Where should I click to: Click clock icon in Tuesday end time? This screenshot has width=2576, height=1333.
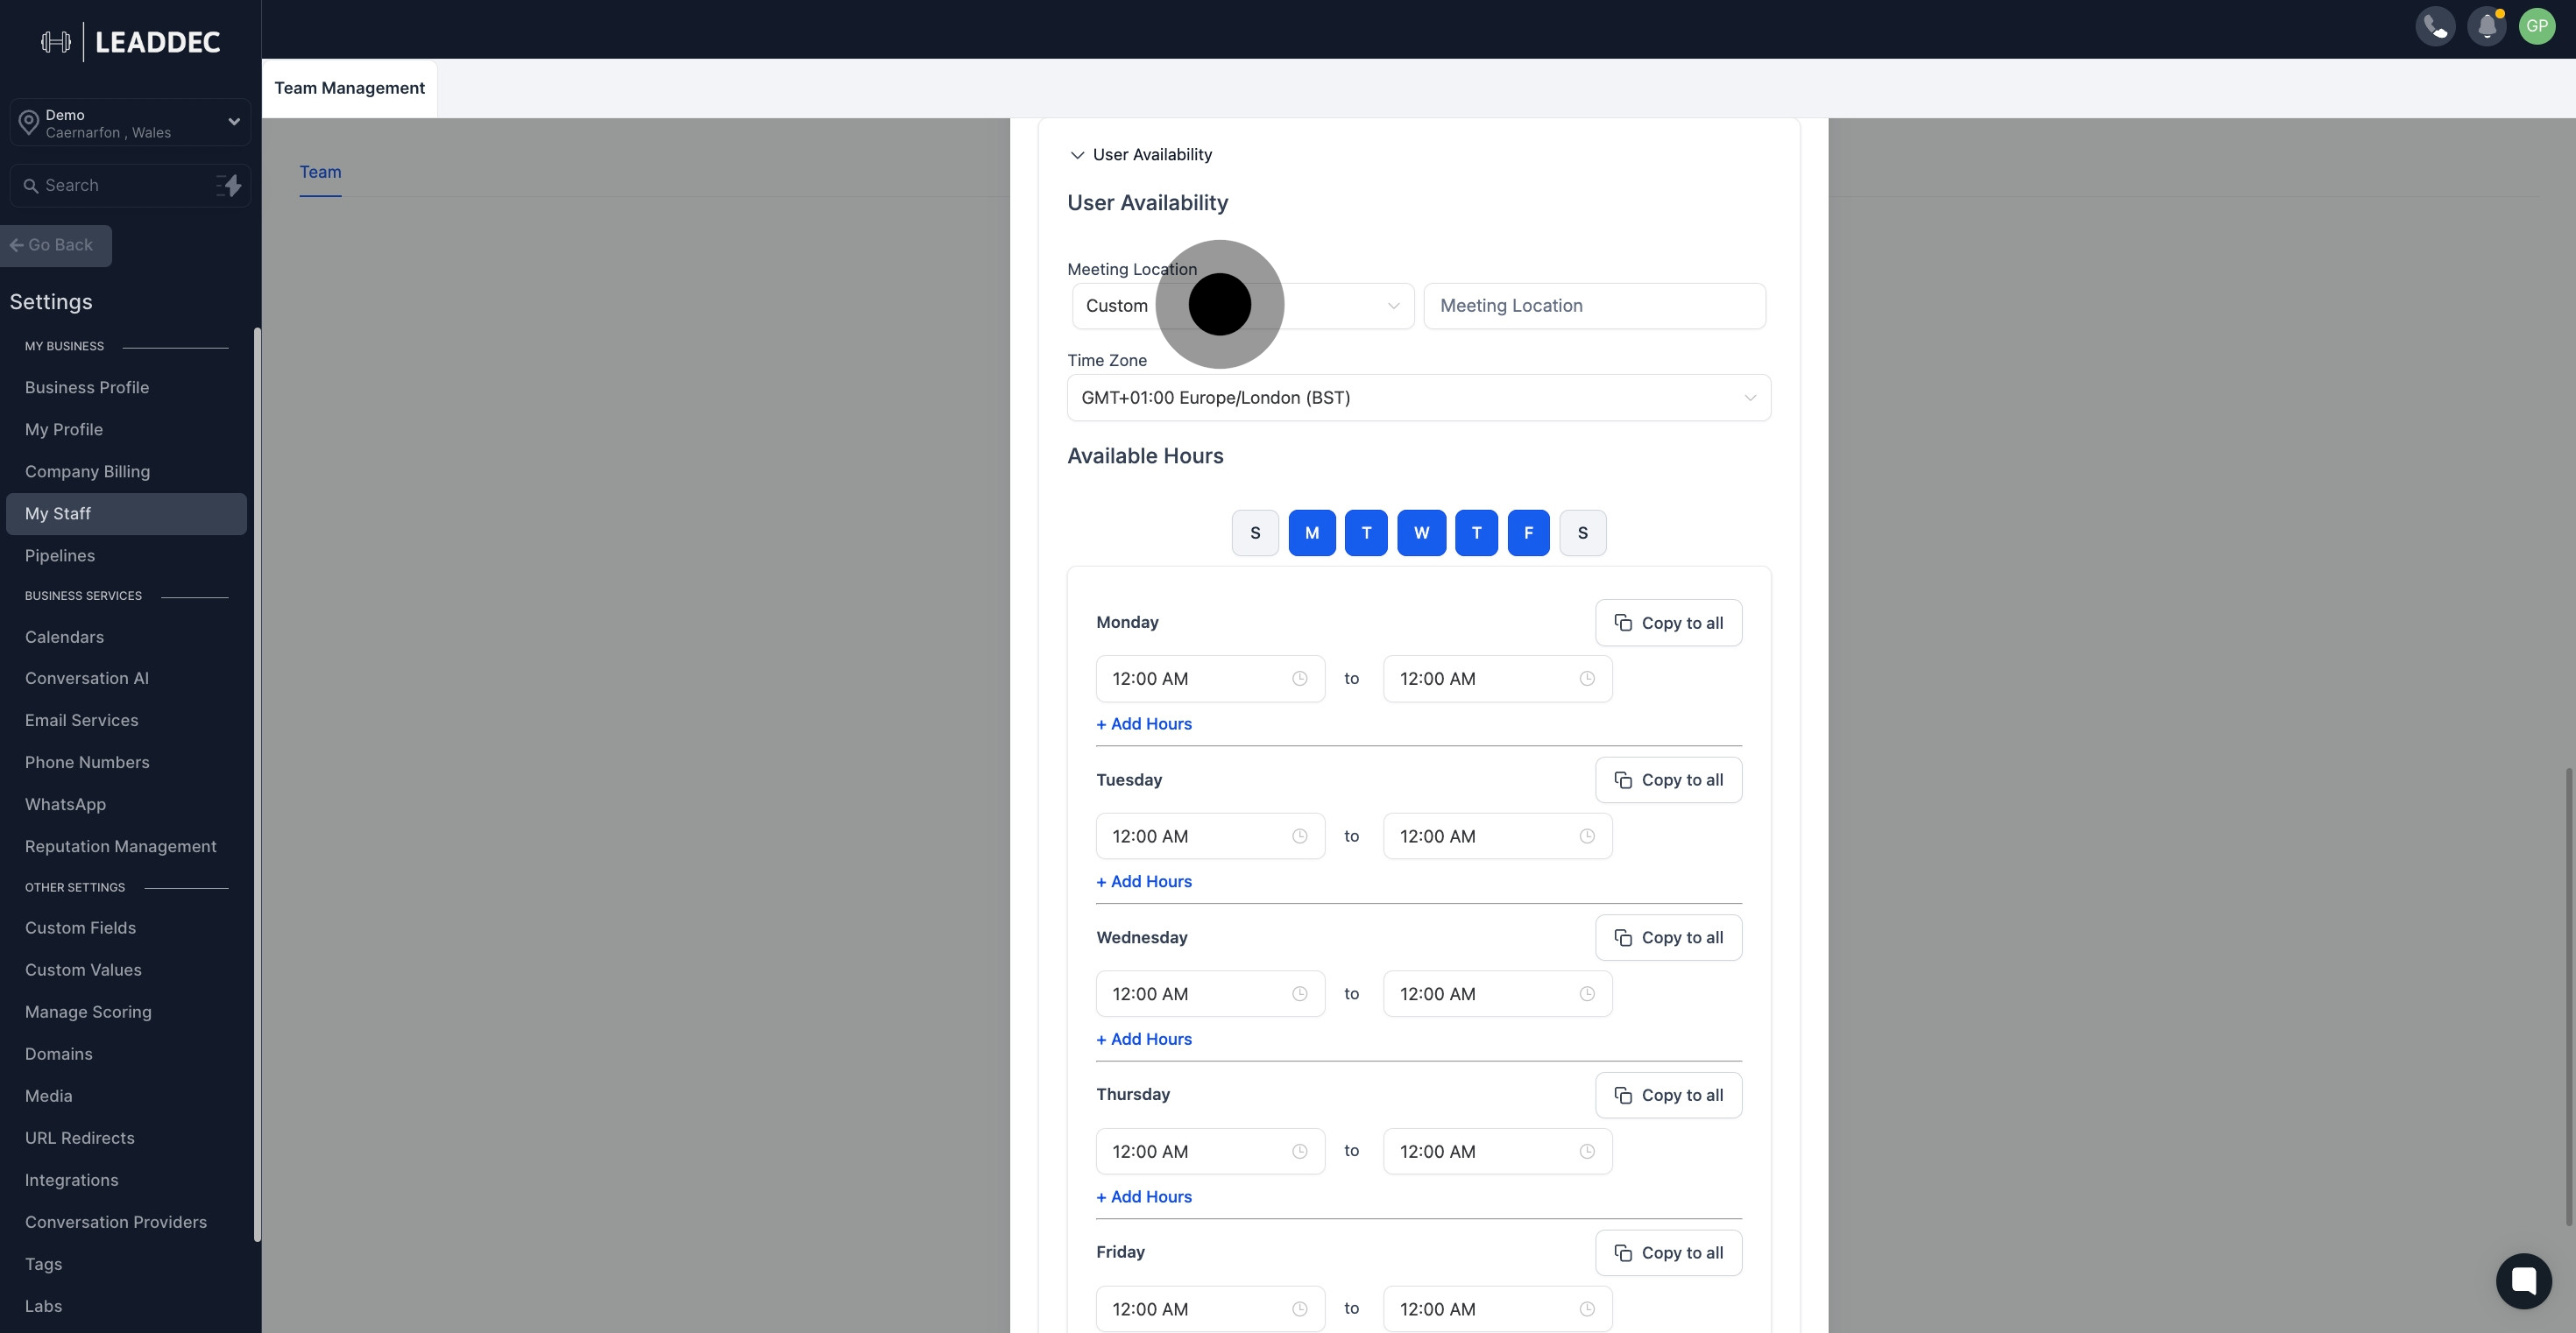(1587, 836)
